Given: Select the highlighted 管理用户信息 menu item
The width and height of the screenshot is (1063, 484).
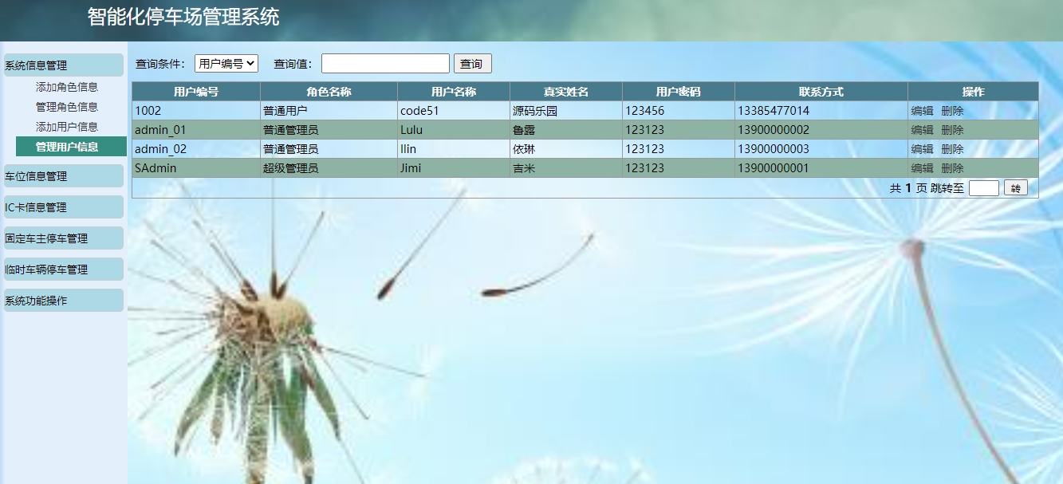Looking at the screenshot, I should coord(67,147).
